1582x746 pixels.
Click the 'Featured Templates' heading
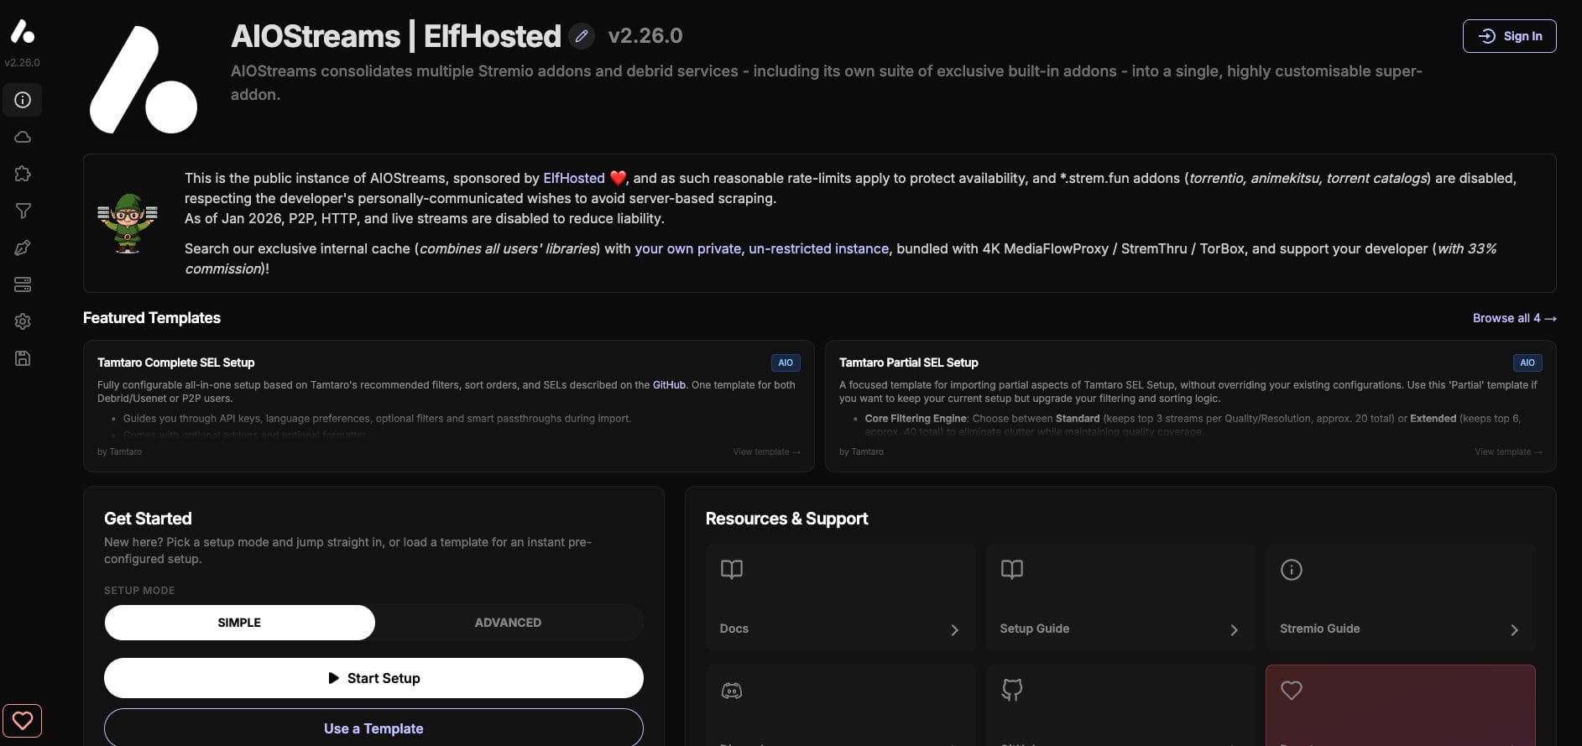coord(152,318)
